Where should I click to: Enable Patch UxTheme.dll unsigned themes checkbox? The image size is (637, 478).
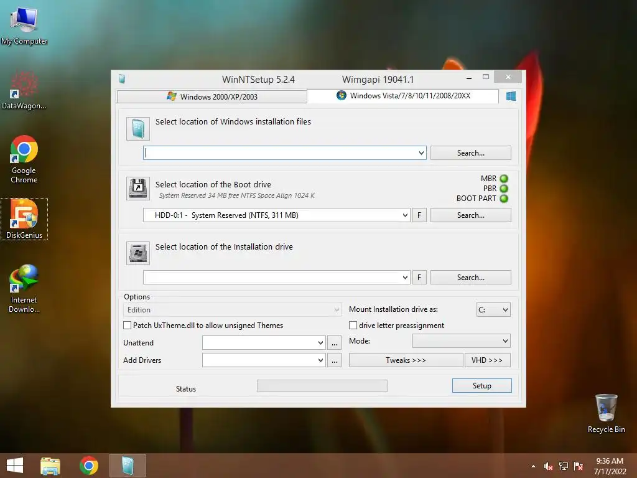click(x=127, y=325)
